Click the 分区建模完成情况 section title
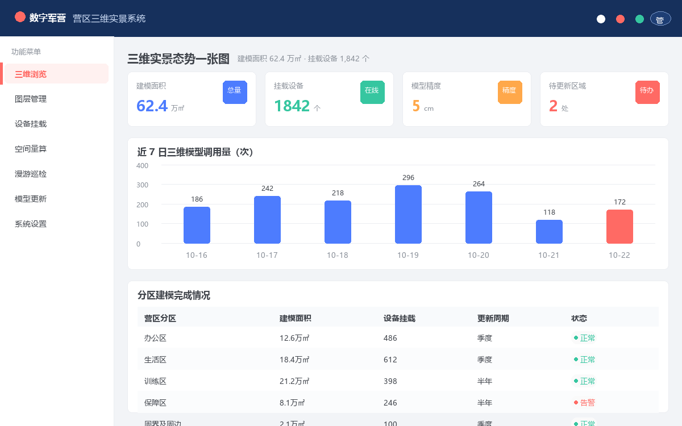 (174, 295)
